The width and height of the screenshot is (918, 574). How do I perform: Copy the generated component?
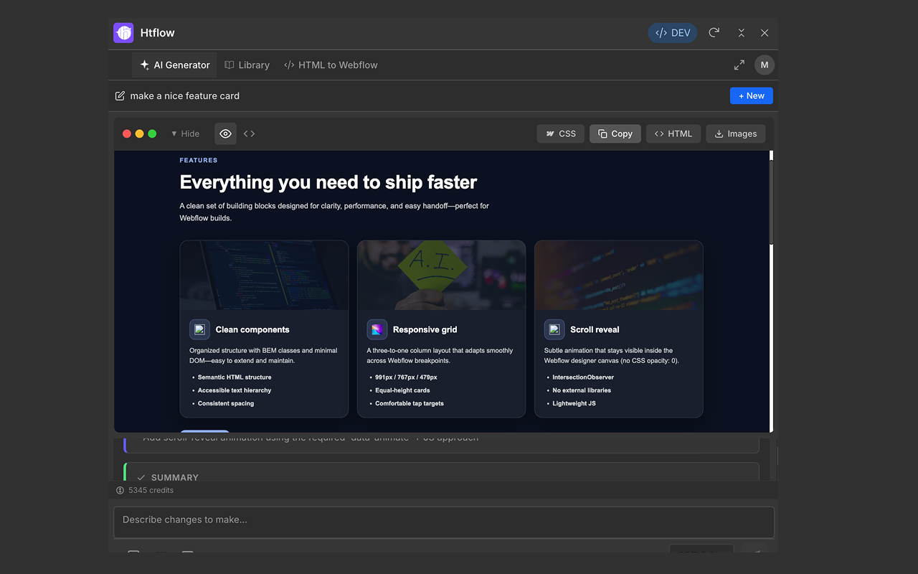click(x=615, y=133)
